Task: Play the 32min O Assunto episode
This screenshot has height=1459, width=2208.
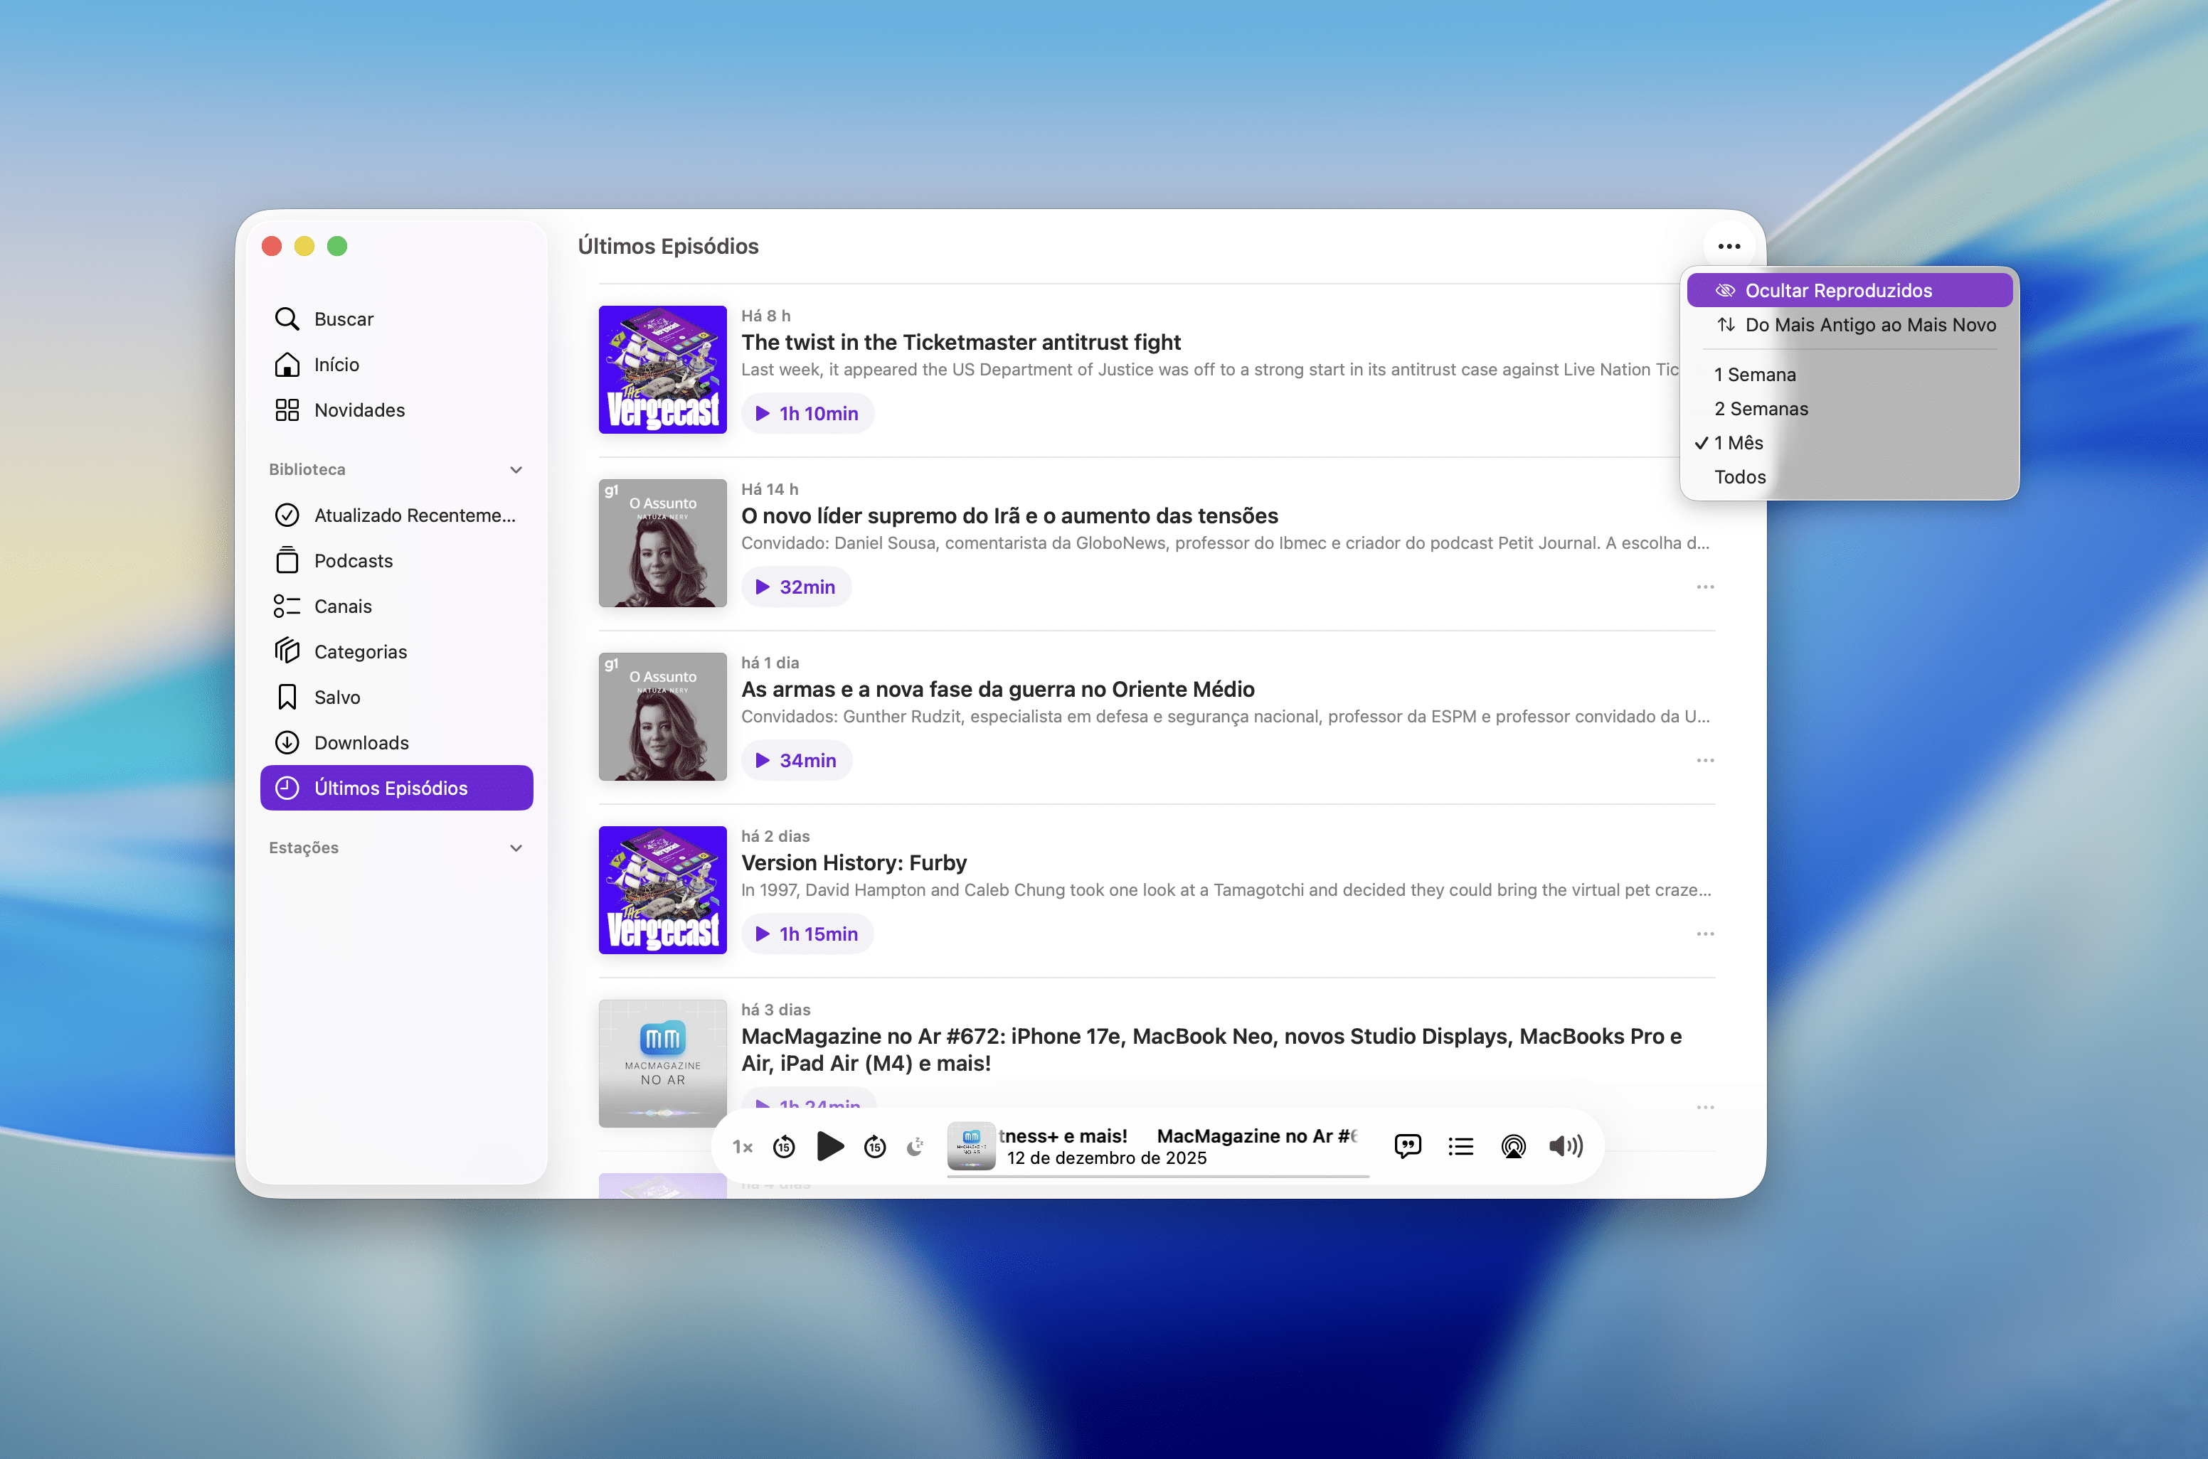Action: 796,587
